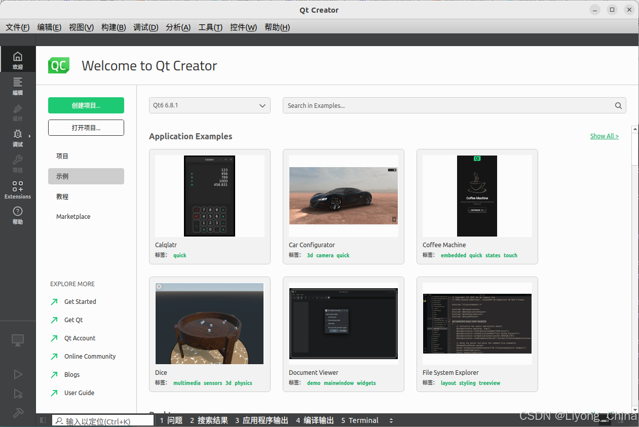The image size is (639, 427).
Task: Open the Qt6 6.8.1 version dropdown
Action: coord(210,105)
